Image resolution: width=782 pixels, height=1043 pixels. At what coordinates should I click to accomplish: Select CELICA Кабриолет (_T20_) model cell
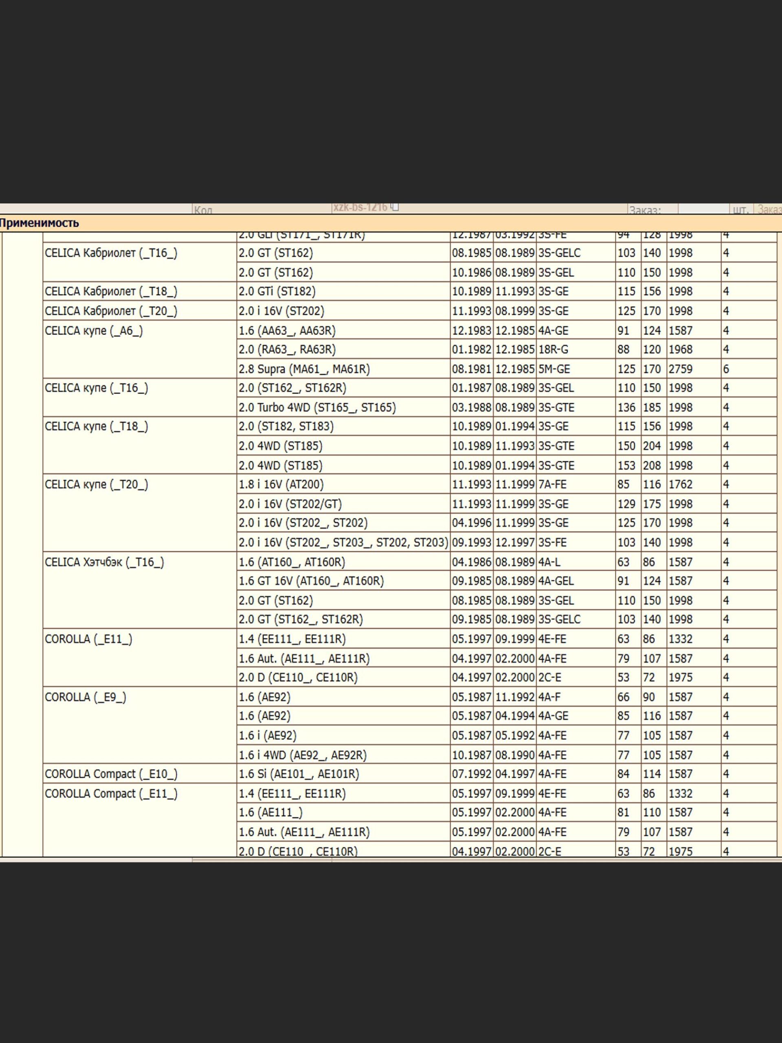[x=111, y=311]
